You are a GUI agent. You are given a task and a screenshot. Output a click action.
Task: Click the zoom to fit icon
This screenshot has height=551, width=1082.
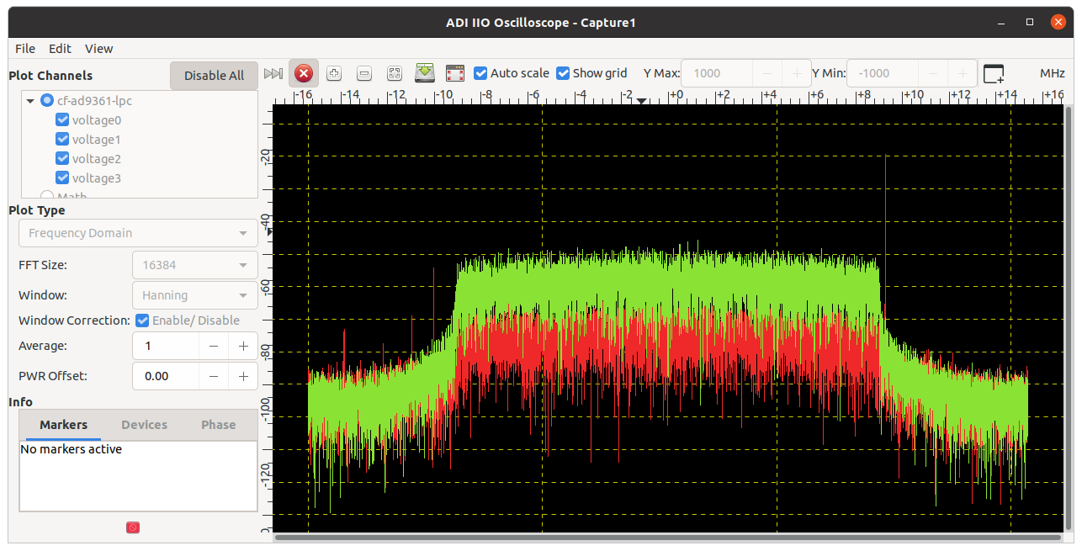(x=395, y=73)
